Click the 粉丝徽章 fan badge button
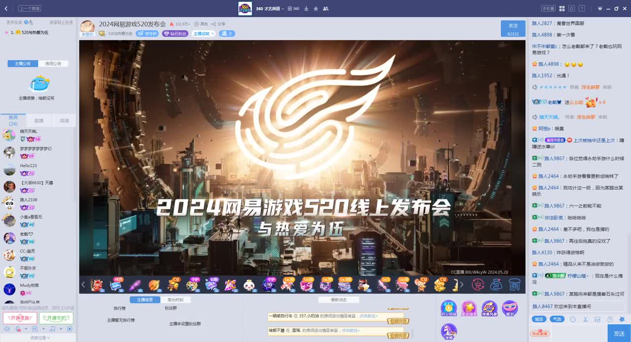Image resolution: width=631 pixels, height=342 pixels. tap(540, 333)
